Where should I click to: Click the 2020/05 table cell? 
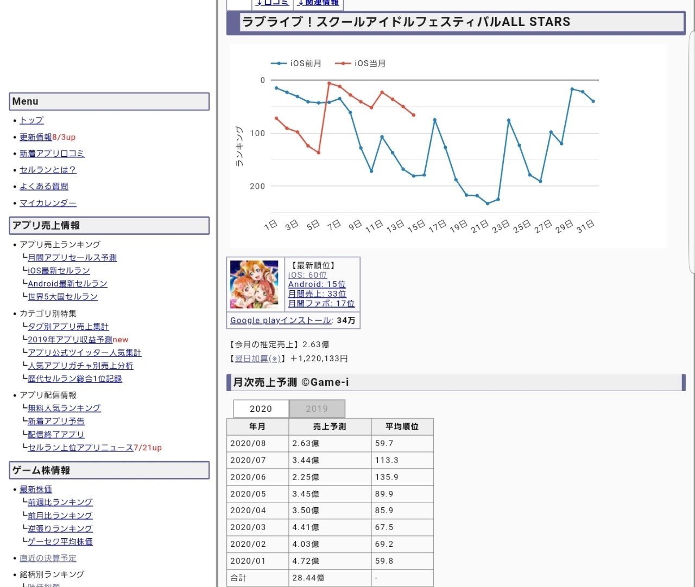(257, 494)
